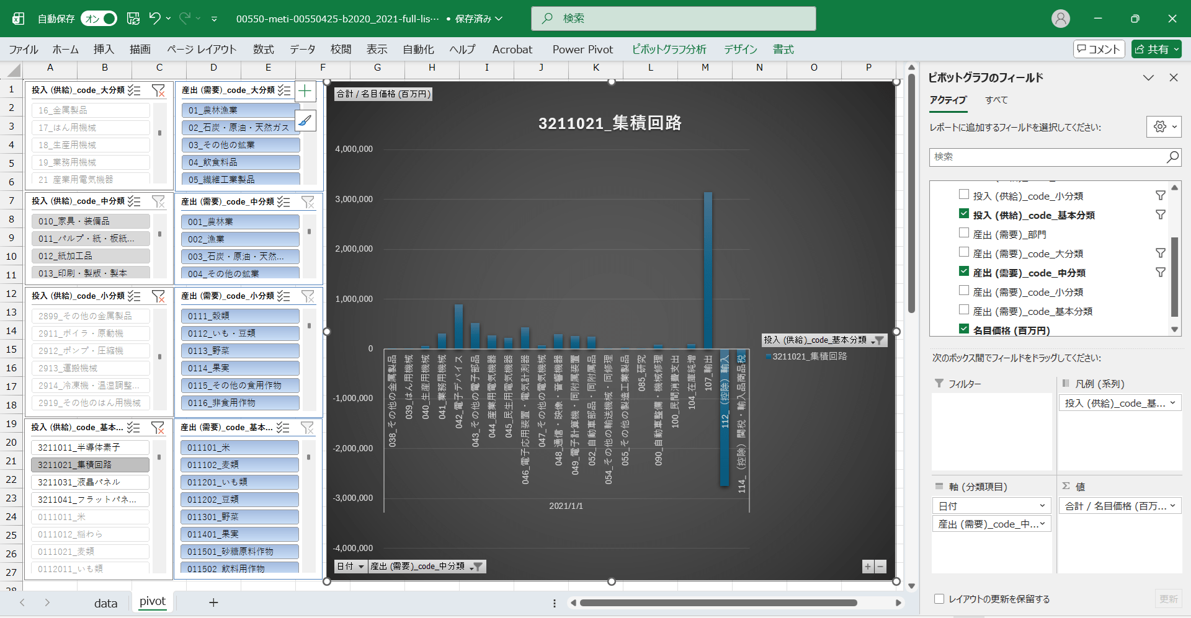Toggle multi-select on 産出 (需要)_code_大分類 slicer
This screenshot has height=618, width=1191.
(x=284, y=90)
